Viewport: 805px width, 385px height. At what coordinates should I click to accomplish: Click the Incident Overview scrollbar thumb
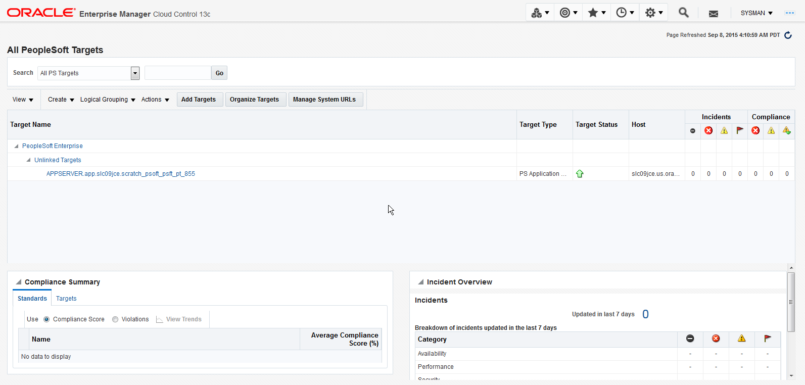click(791, 302)
